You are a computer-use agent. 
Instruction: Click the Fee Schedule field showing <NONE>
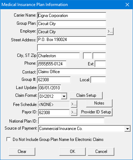click(54, 105)
